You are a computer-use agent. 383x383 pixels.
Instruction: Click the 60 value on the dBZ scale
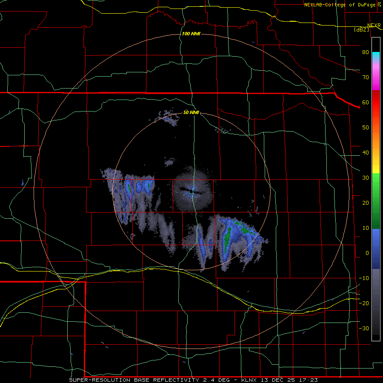tap(366, 102)
